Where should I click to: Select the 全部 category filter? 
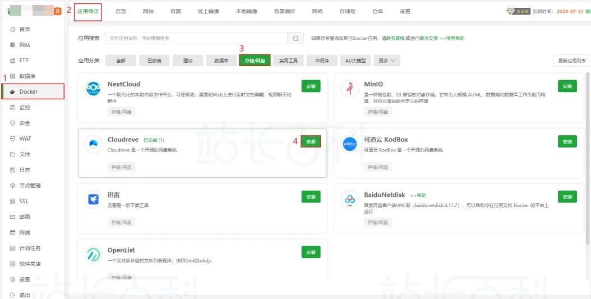[x=121, y=61]
